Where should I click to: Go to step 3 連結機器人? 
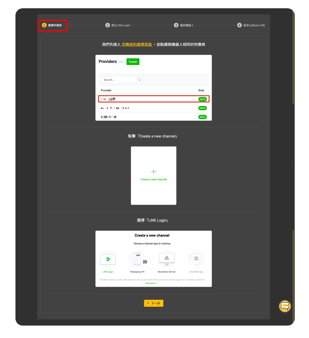click(x=184, y=25)
